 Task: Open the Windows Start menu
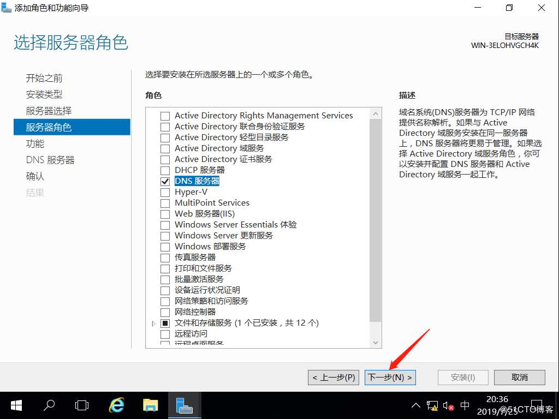16,405
